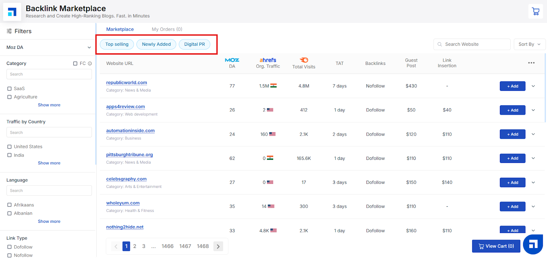Image resolution: width=547 pixels, height=258 pixels.
Task: Check the United States traffic checkbox
Action: (x=10, y=147)
